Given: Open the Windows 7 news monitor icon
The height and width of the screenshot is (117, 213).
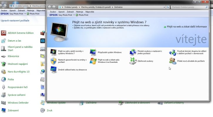Looking at the screenshot, I should click(x=53, y=52).
